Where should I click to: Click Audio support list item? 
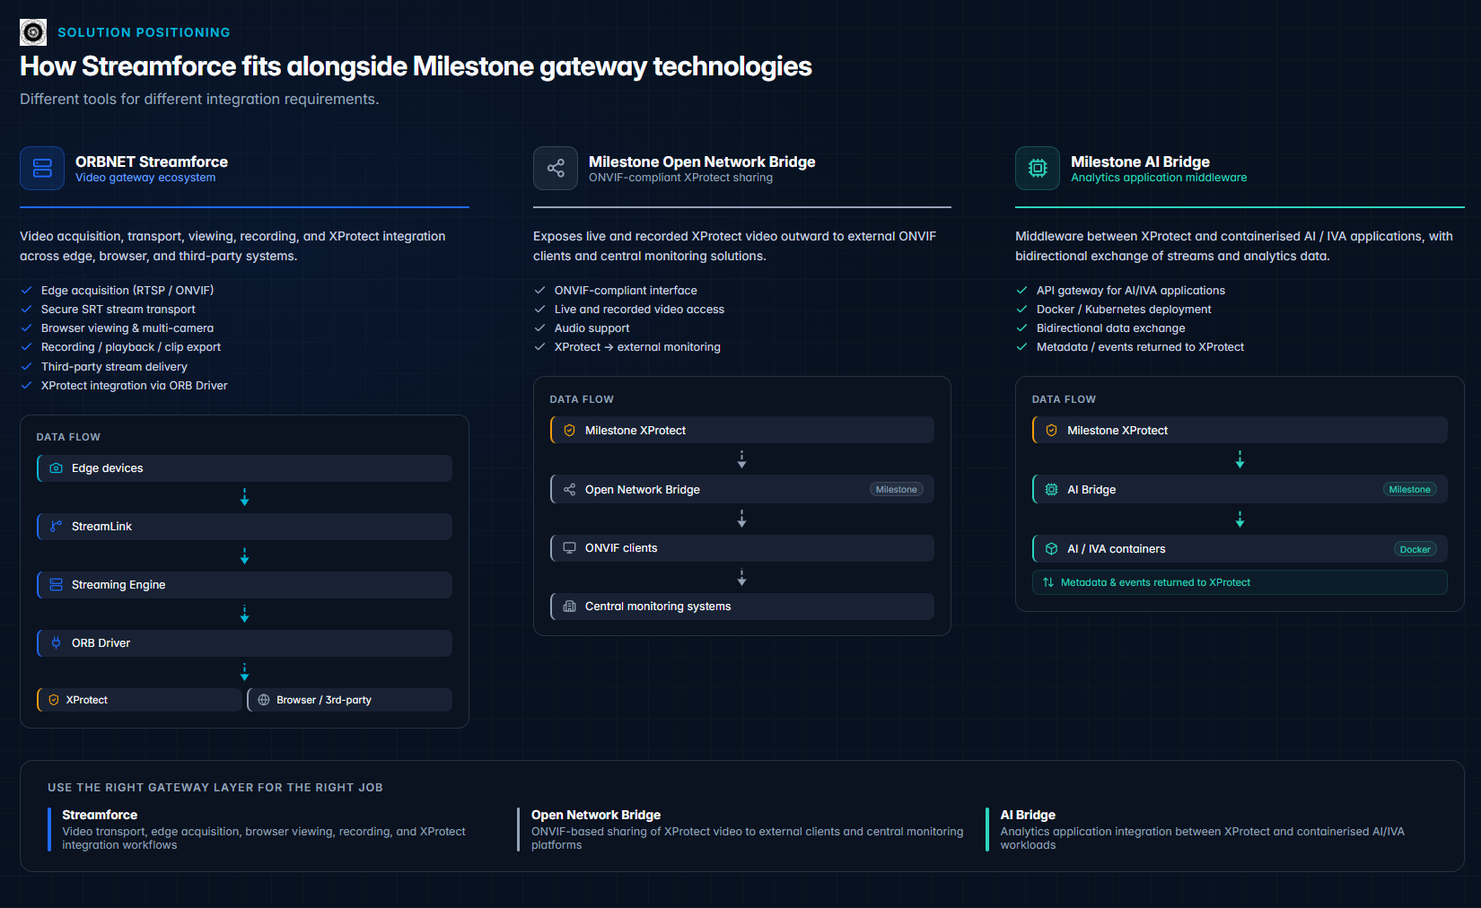click(592, 328)
